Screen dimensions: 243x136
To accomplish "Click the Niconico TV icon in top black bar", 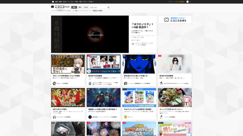I will [53, 2].
